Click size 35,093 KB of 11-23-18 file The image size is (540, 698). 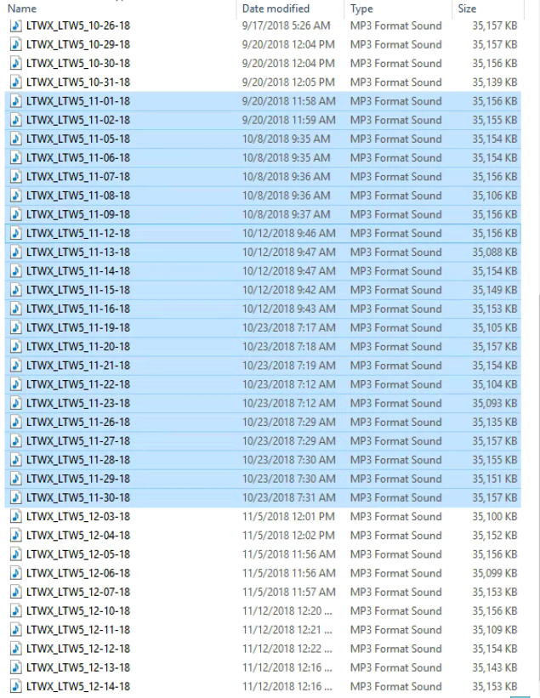495,403
